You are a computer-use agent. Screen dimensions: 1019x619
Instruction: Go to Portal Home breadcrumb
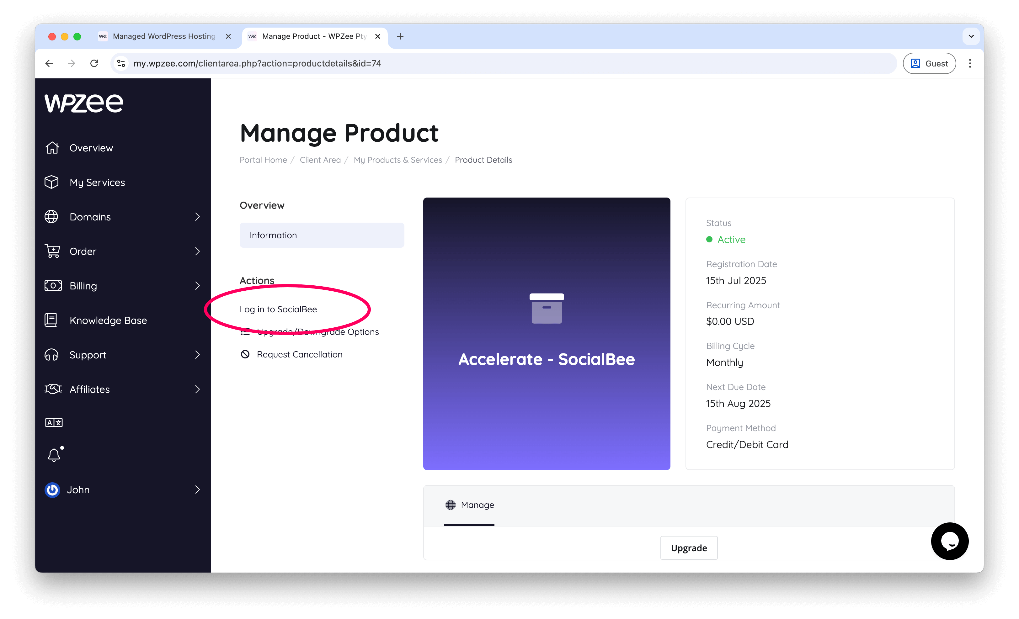point(263,160)
